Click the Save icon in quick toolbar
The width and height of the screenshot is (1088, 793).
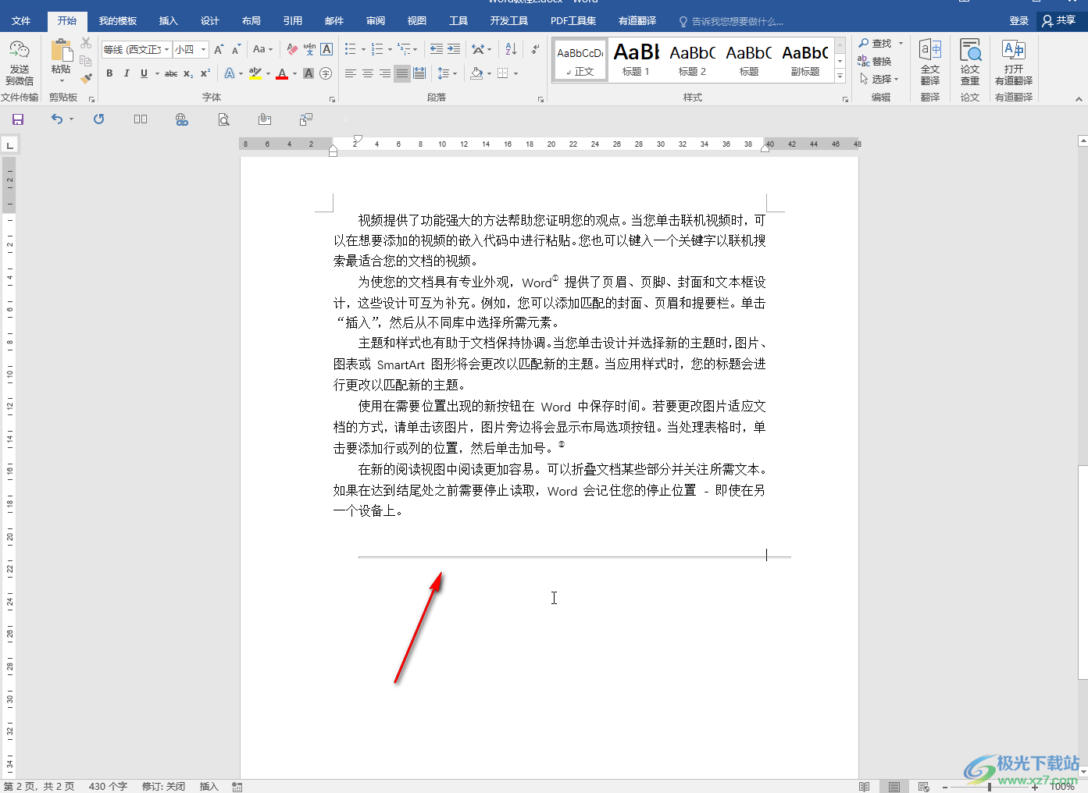coord(18,119)
